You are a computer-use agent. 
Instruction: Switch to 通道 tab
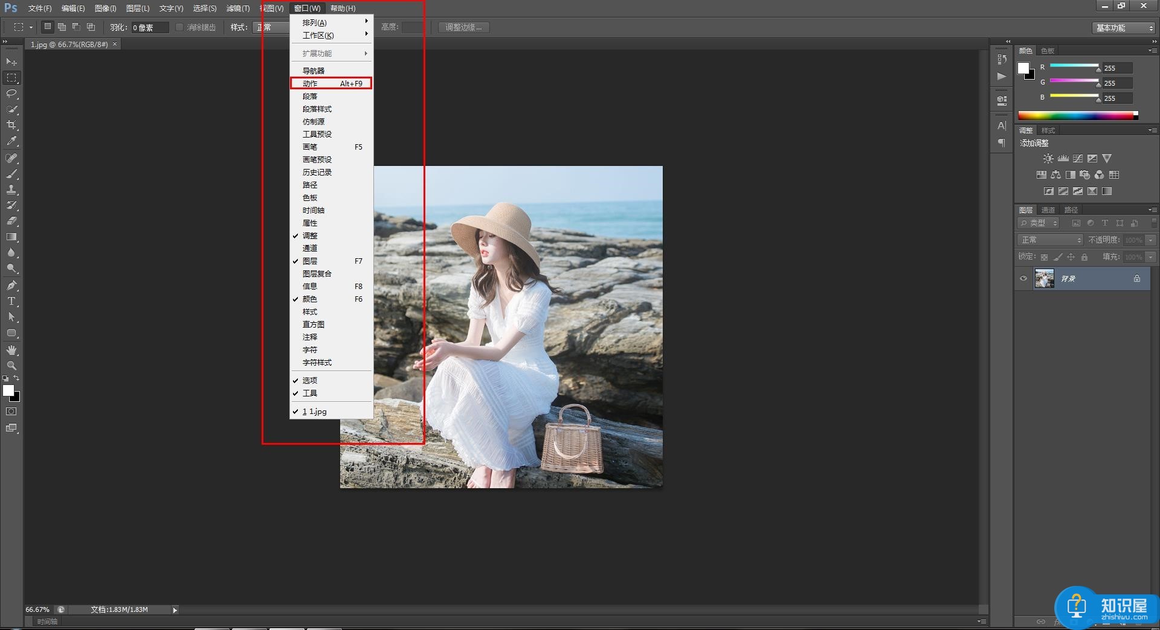pyautogui.click(x=1048, y=210)
